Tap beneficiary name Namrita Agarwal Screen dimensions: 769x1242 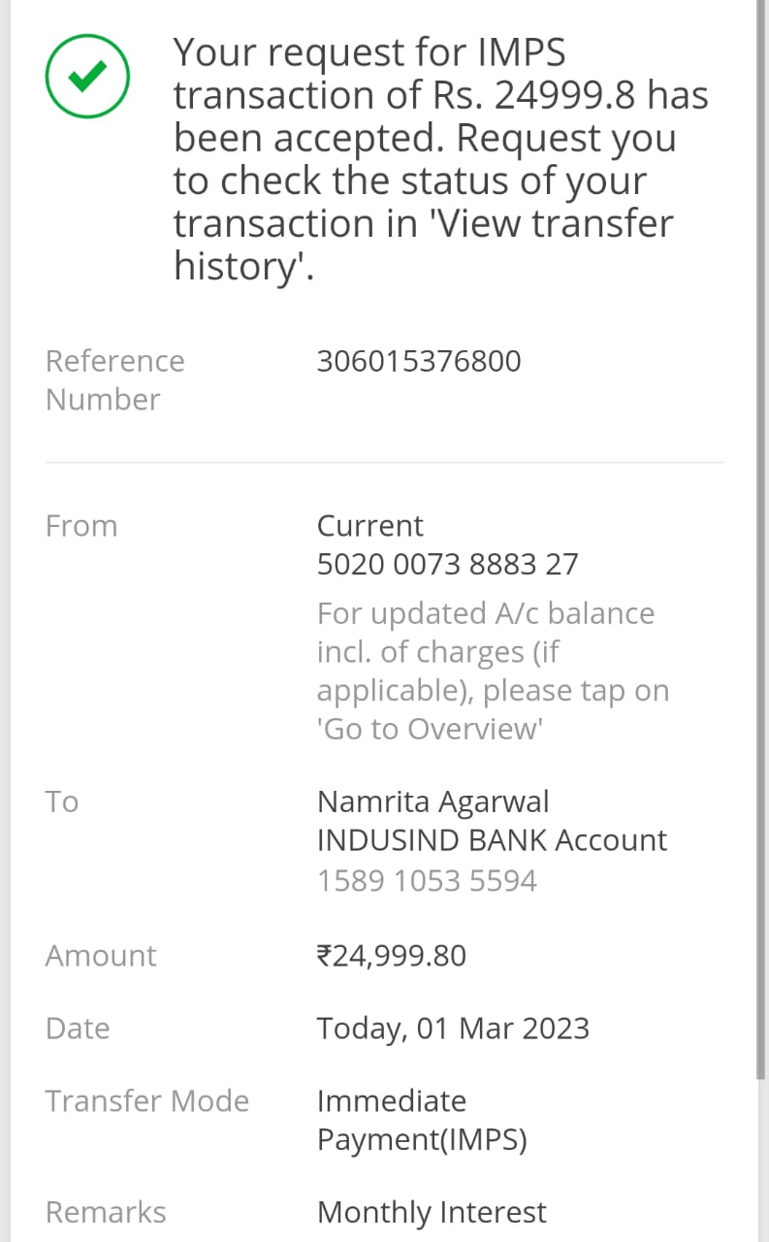click(433, 801)
